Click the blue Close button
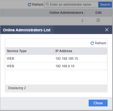This screenshot has height=111, width=113. tap(98, 103)
